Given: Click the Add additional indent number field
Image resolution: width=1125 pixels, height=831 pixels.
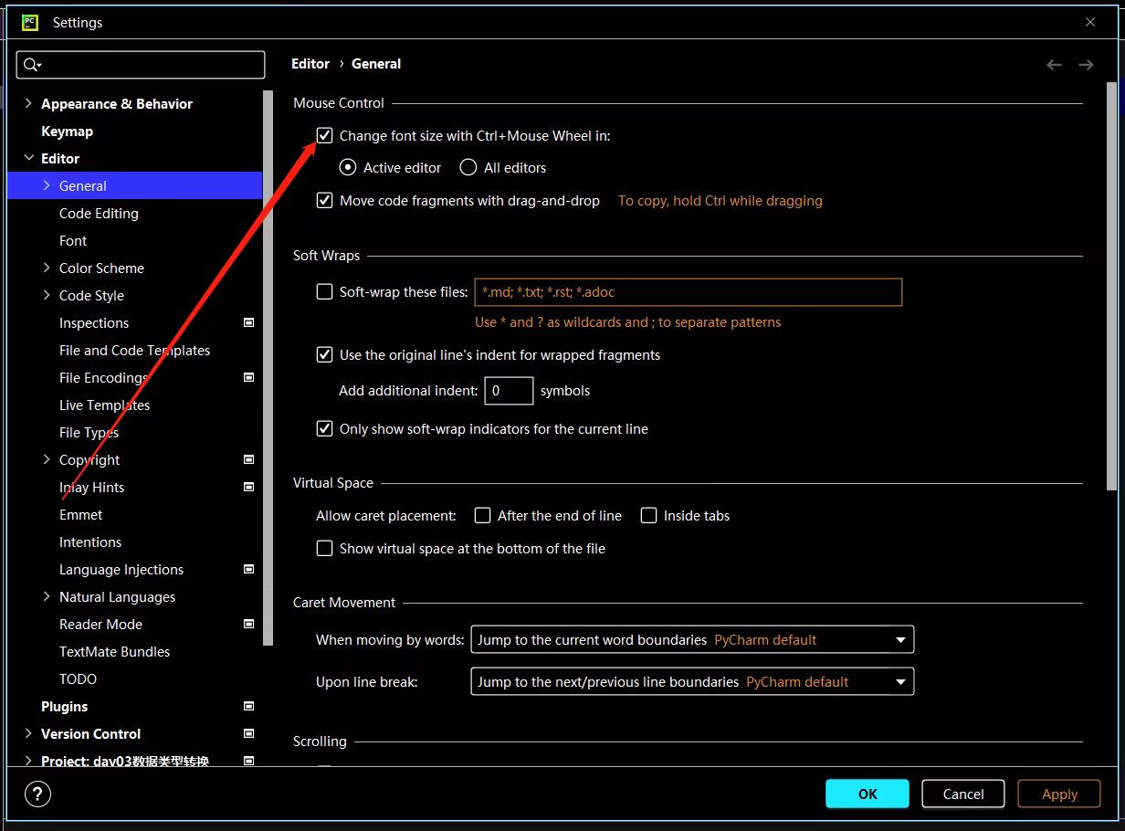Looking at the screenshot, I should [x=508, y=391].
